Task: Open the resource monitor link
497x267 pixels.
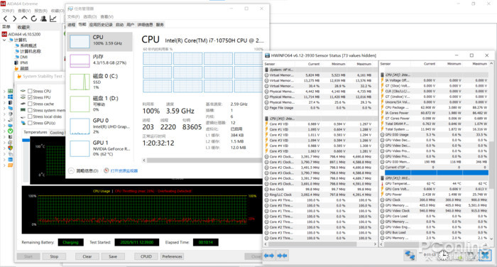Action: (x=124, y=170)
